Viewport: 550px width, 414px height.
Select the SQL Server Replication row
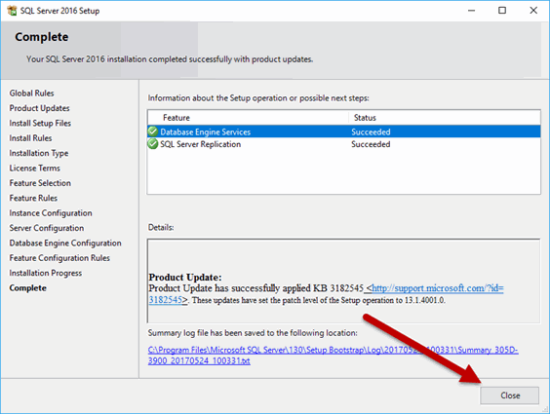pyautogui.click(x=343, y=144)
